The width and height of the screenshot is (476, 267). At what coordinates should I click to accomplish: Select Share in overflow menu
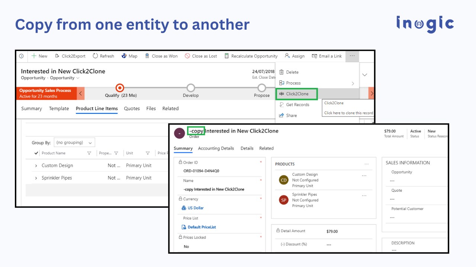(x=288, y=115)
